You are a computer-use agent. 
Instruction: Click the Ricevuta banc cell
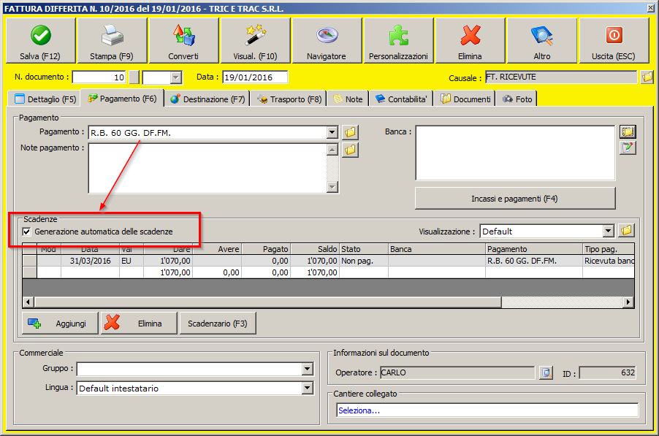(x=609, y=261)
